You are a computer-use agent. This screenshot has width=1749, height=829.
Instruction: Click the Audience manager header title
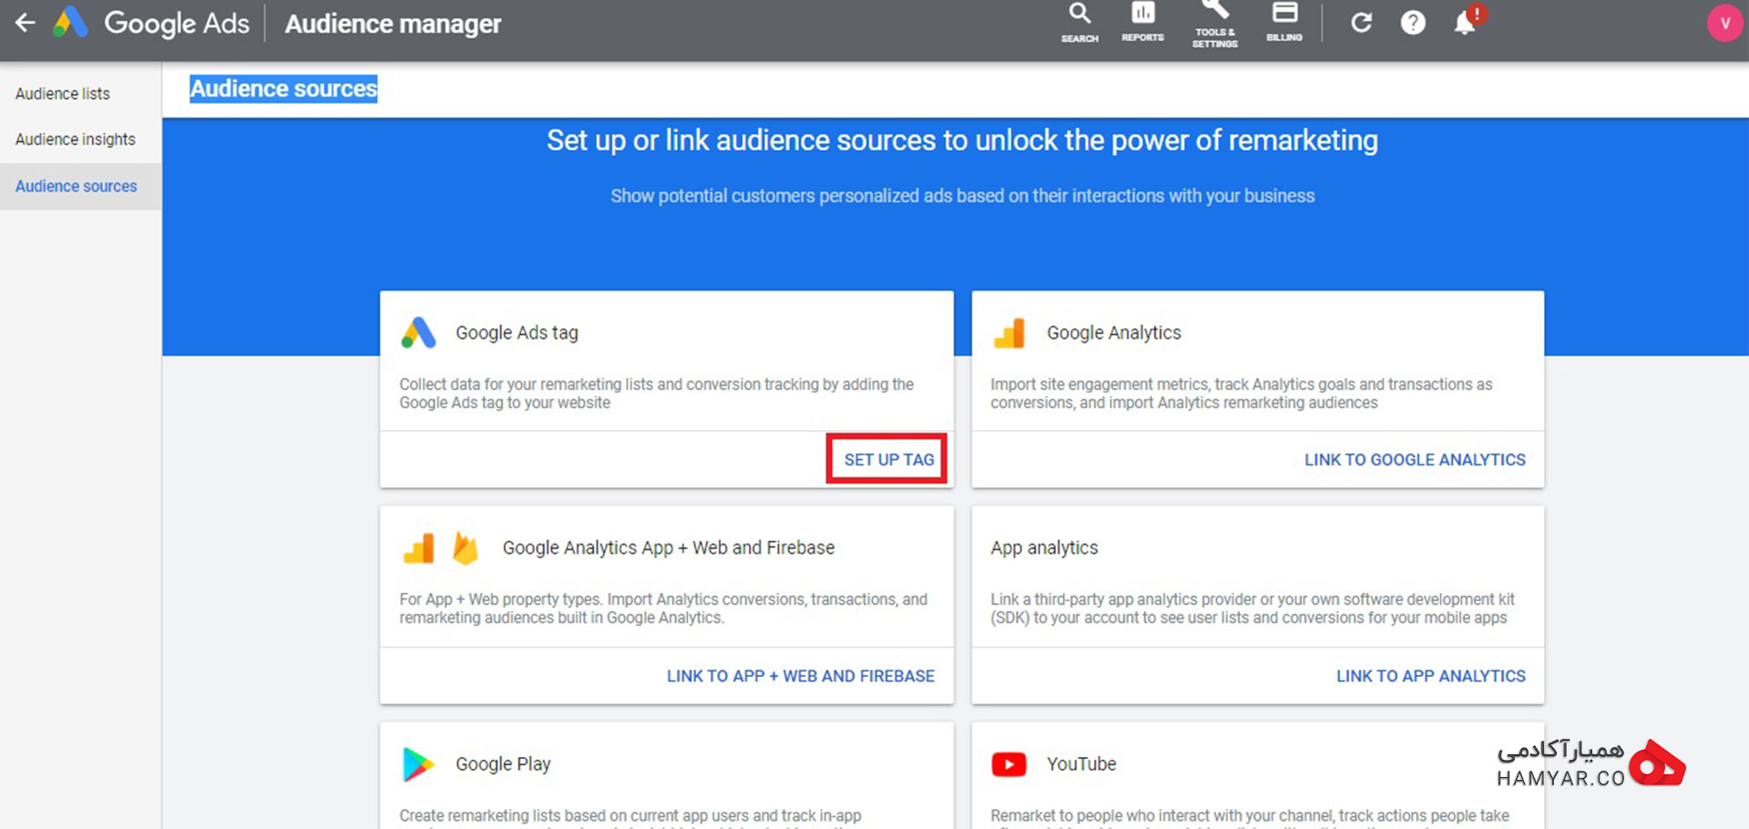[393, 23]
